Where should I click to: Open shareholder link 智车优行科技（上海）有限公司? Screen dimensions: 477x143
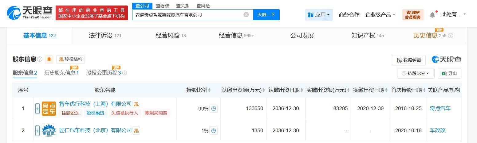[x=95, y=104]
